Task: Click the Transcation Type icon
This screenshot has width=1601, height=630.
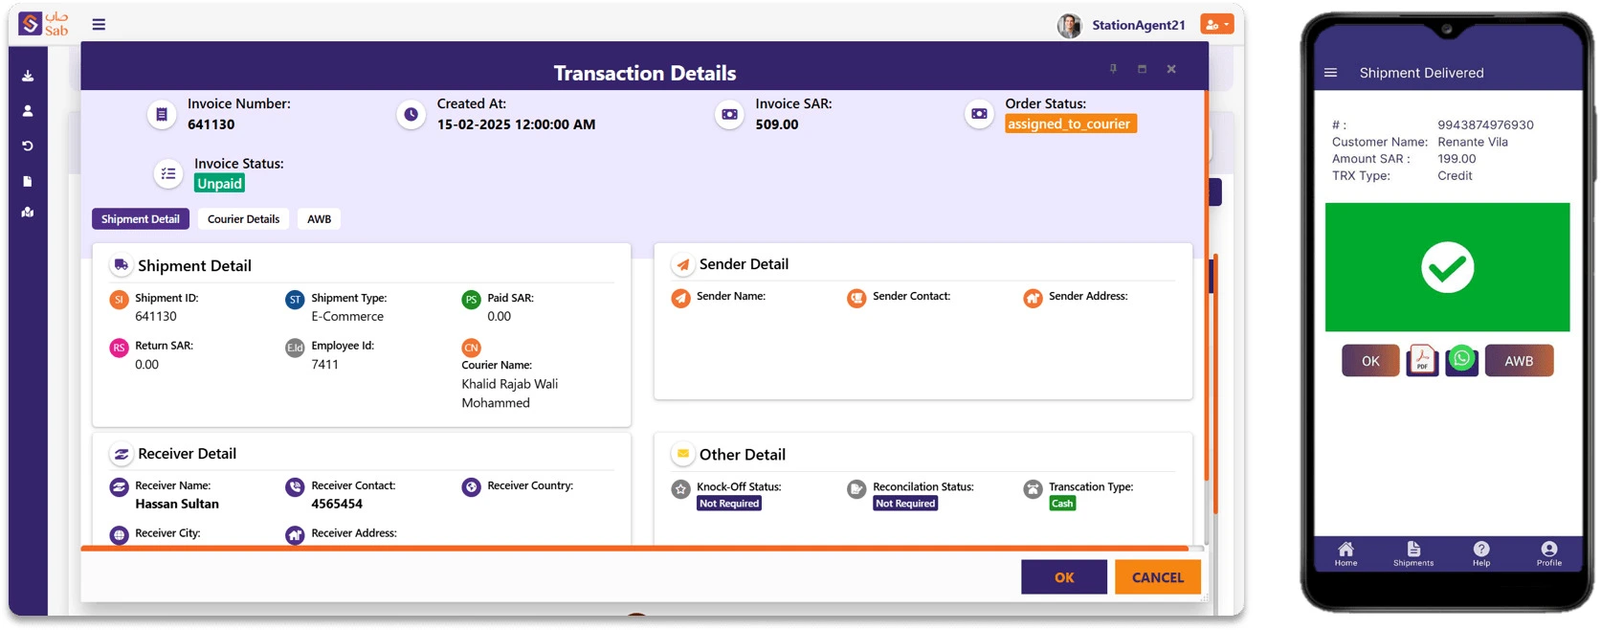Action: (1033, 489)
